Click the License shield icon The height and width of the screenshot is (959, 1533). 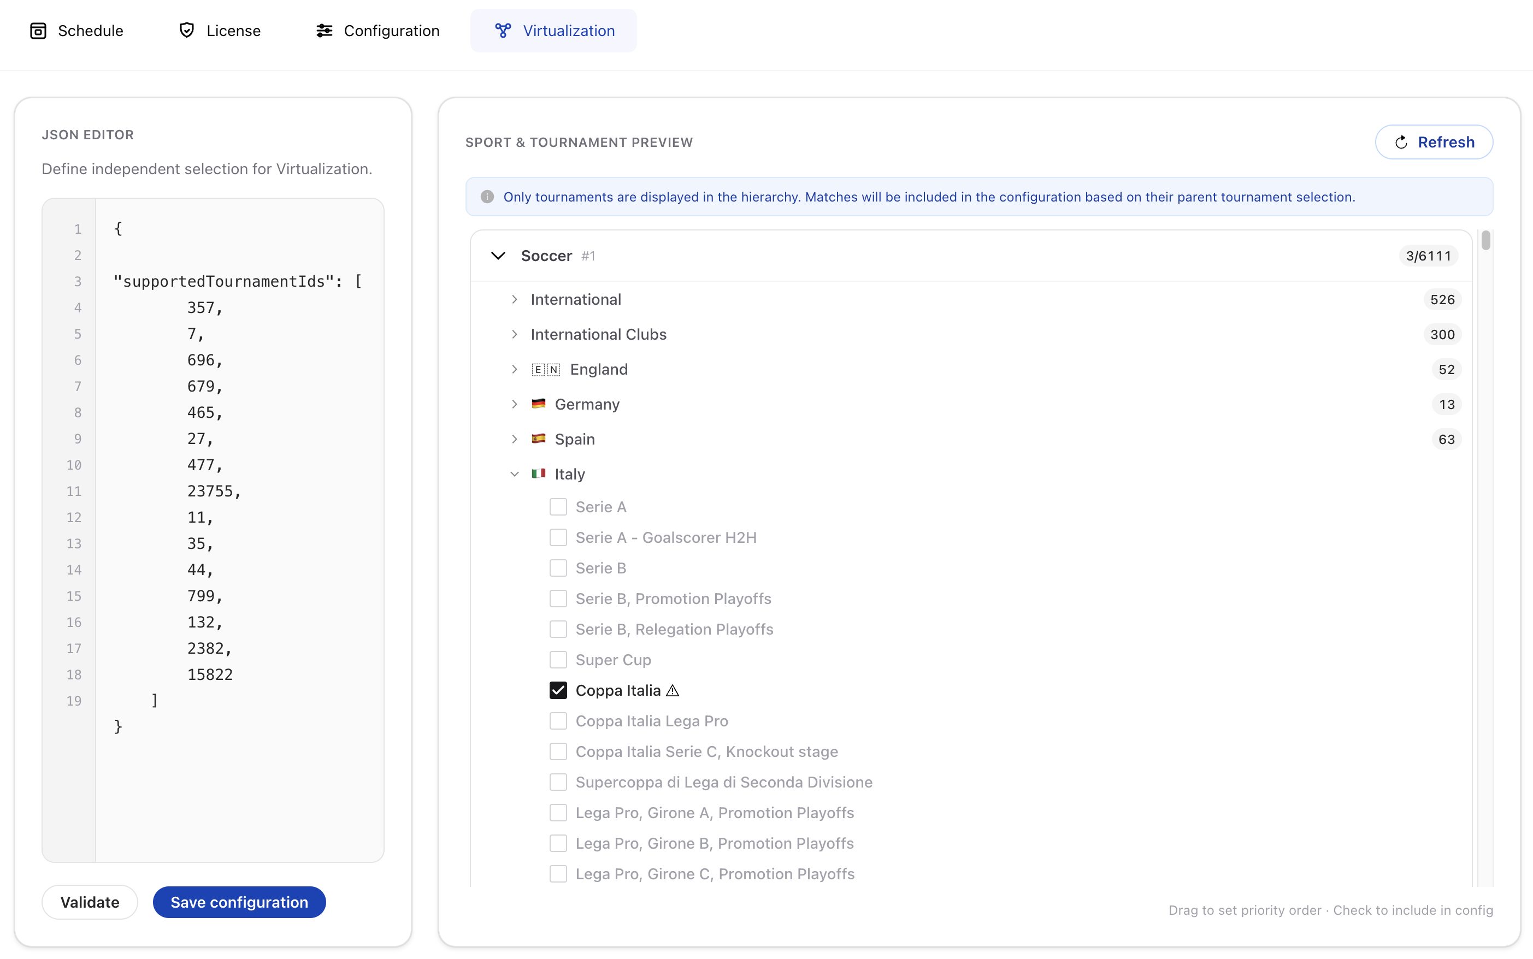[186, 31]
